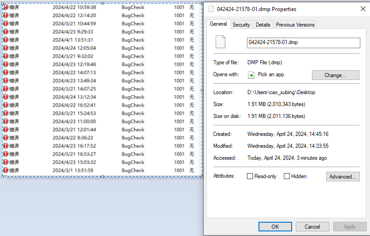
Task: Select the 2024/4/24 12:05:04 timestamp
Action: pos(74,48)
